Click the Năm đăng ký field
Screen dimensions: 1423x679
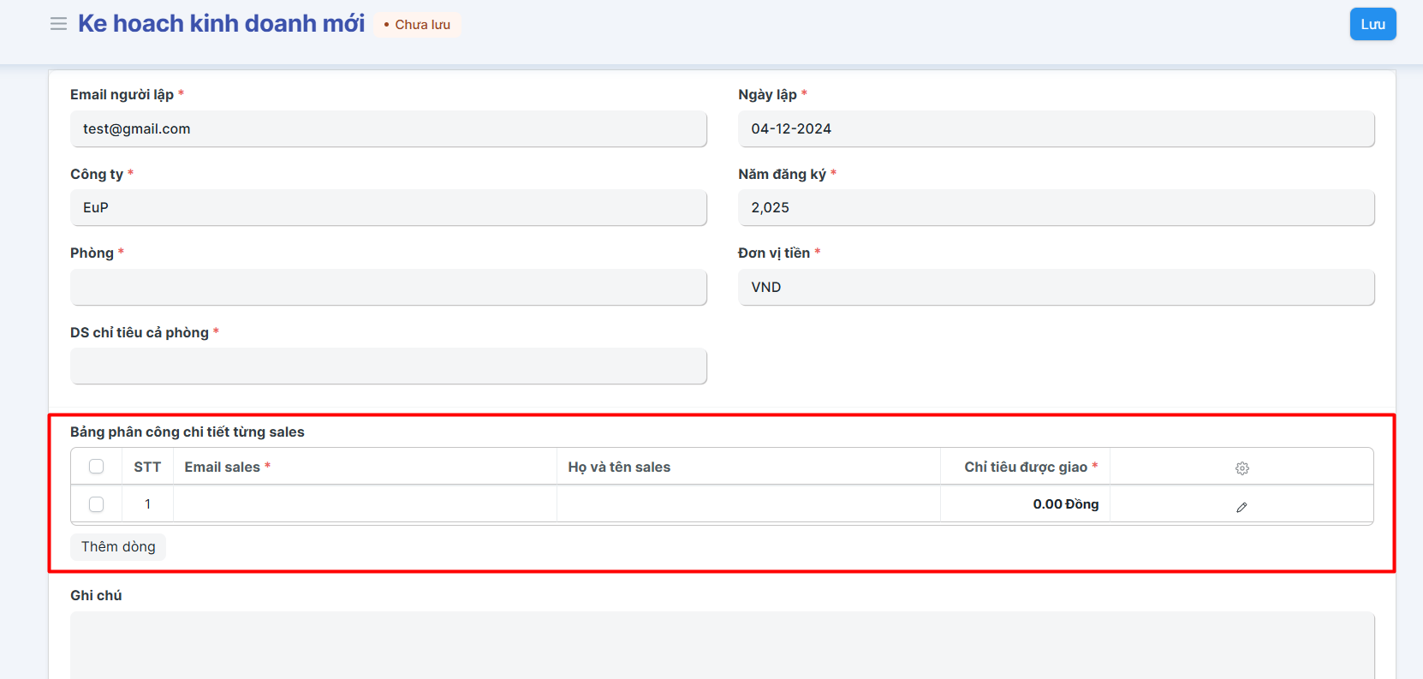[1056, 208]
